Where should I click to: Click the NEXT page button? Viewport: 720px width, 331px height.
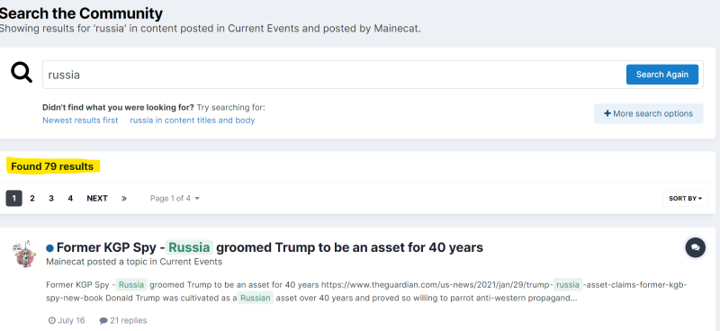click(x=97, y=198)
